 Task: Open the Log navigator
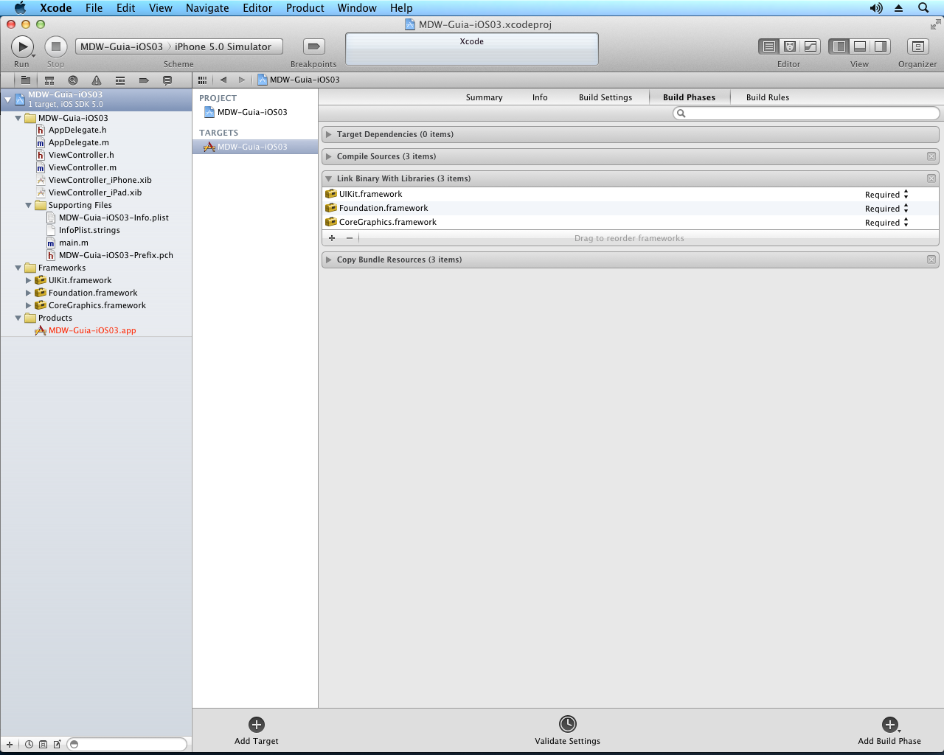pos(167,80)
